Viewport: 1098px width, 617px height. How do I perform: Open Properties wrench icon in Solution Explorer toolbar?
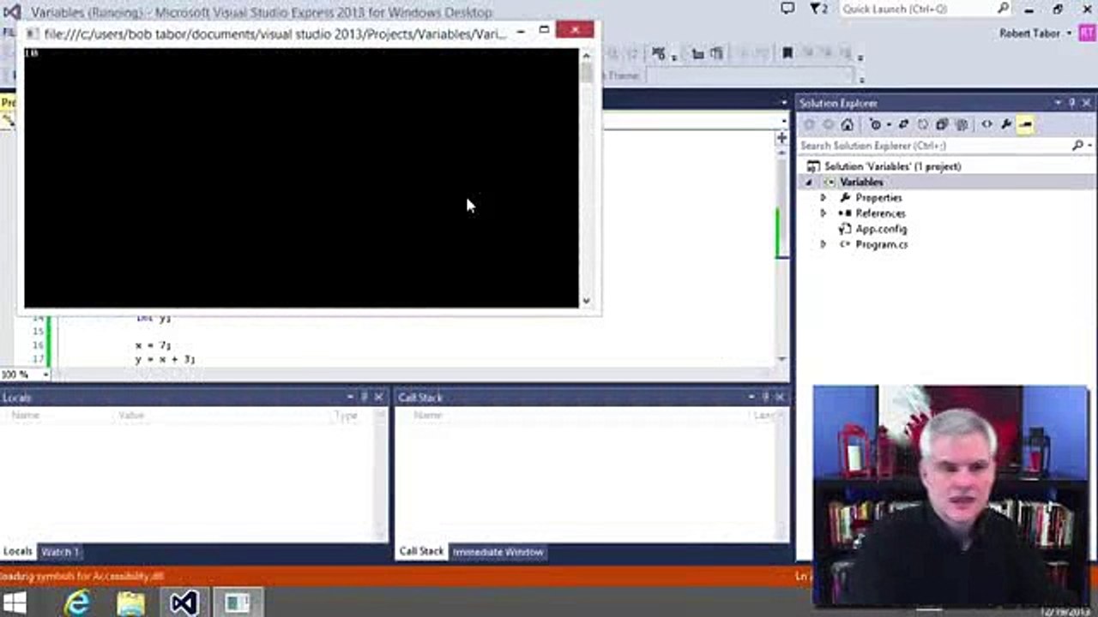(x=1006, y=125)
